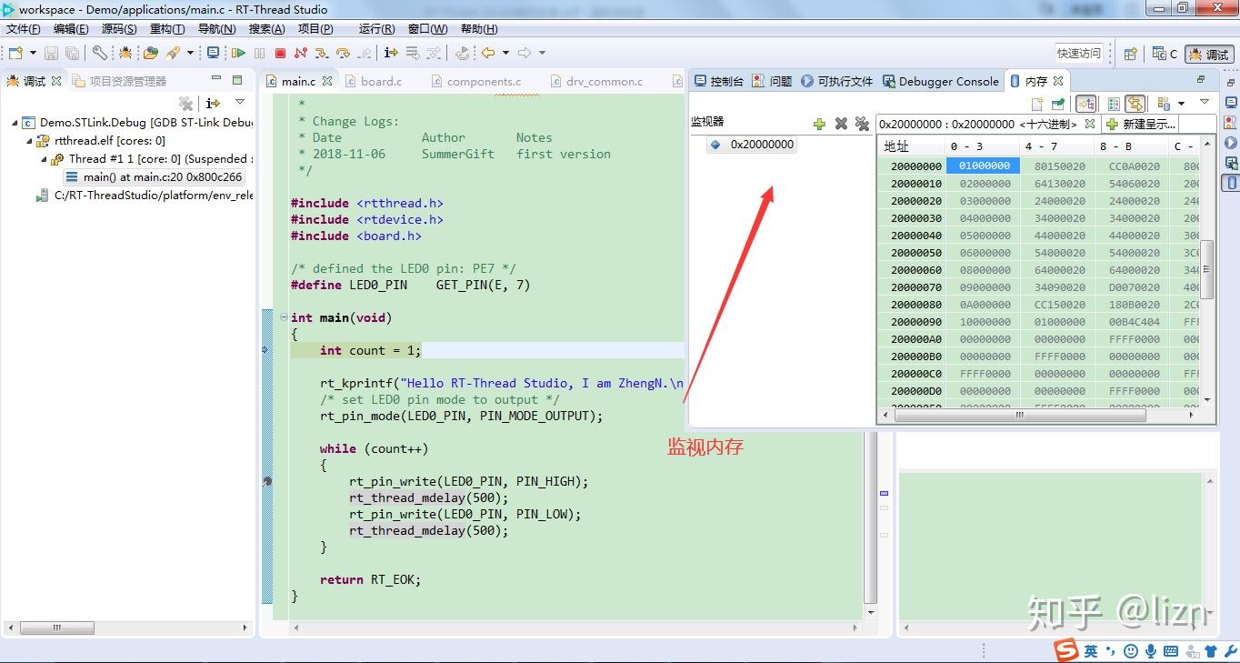Switch to the Debugger Console tab
The height and width of the screenshot is (663, 1240).
point(947,81)
